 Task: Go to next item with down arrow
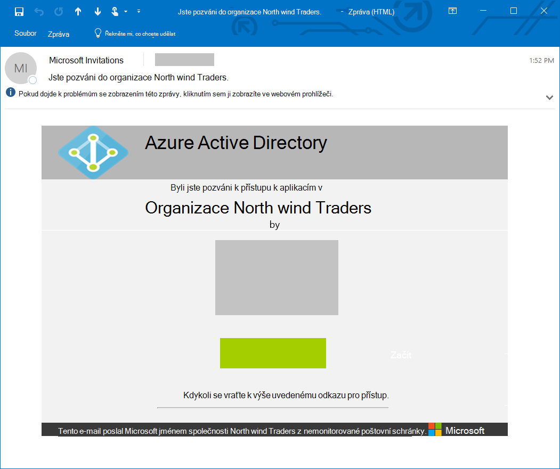tap(98, 12)
